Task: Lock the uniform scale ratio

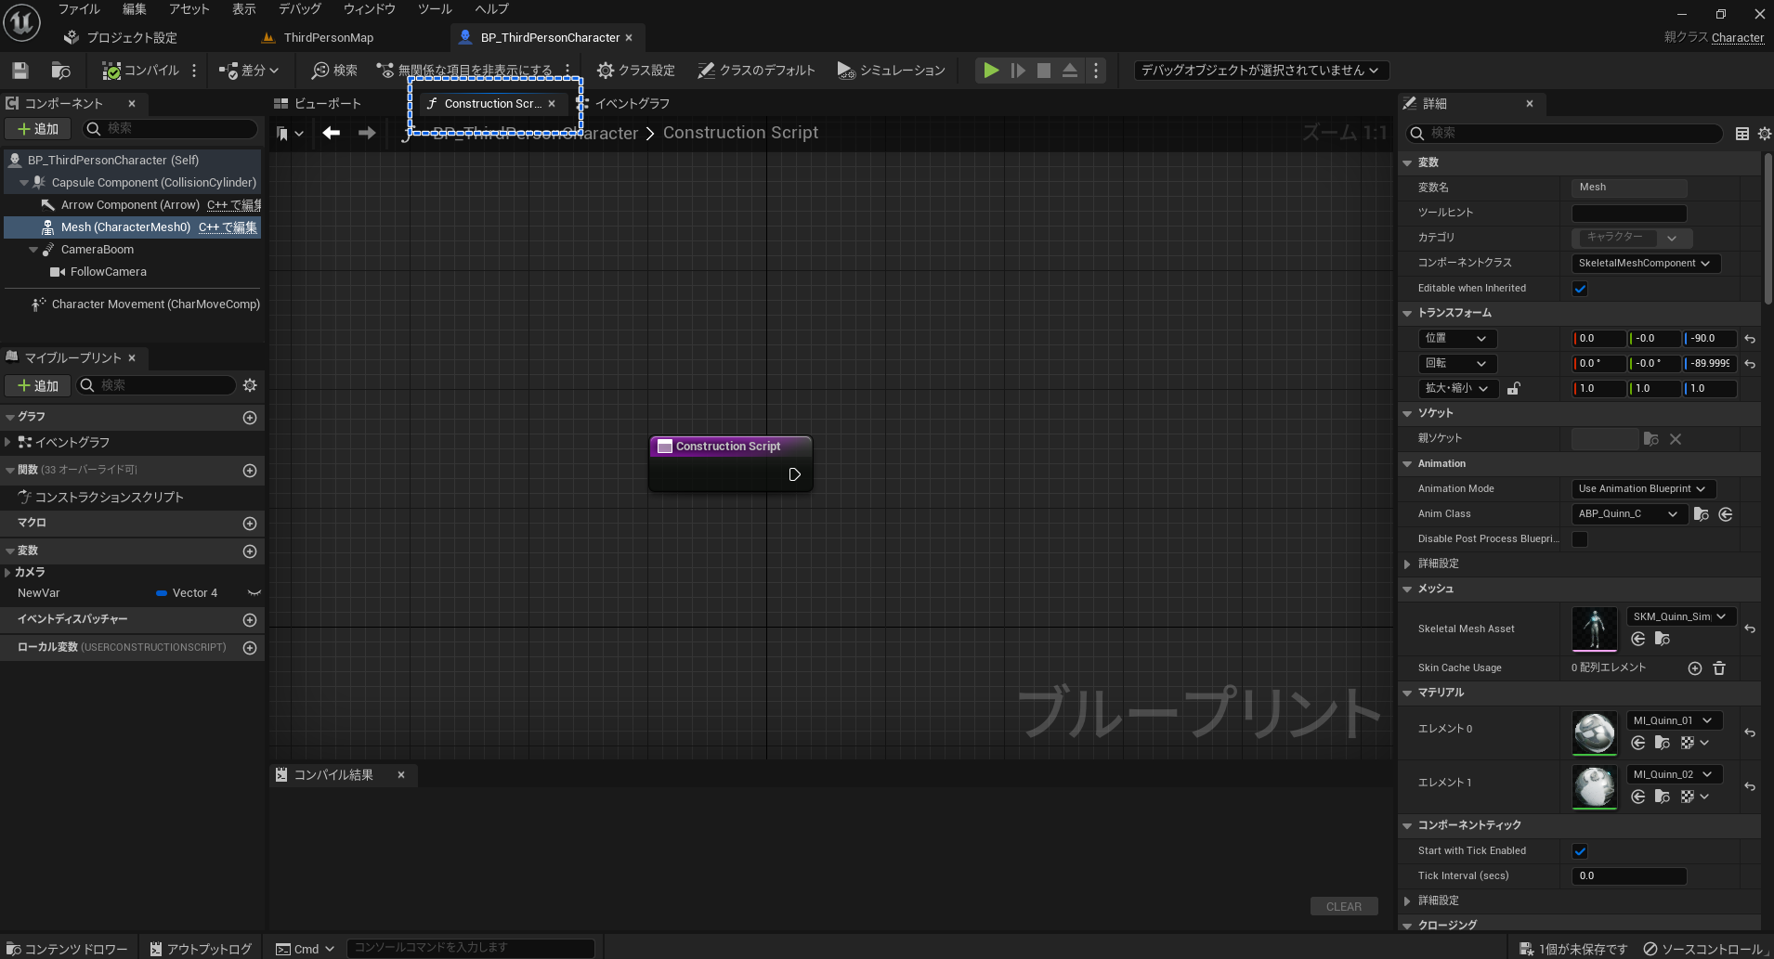Action: pos(1514,388)
